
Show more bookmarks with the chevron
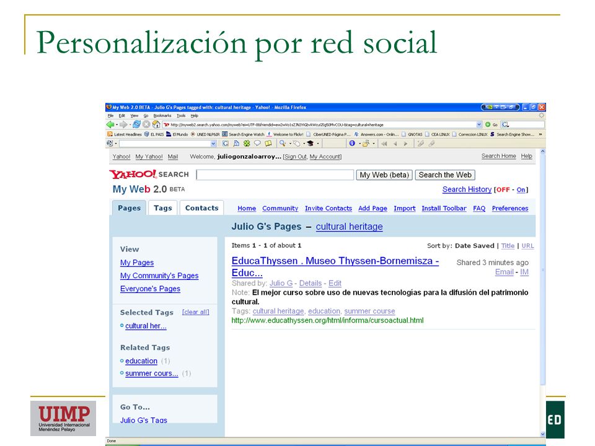click(540, 134)
